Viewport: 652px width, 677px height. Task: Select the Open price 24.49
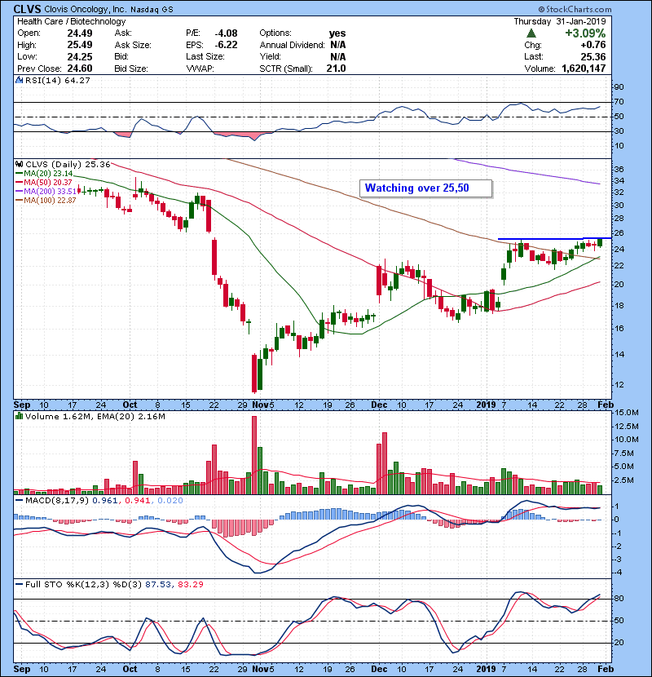pyautogui.click(x=80, y=33)
